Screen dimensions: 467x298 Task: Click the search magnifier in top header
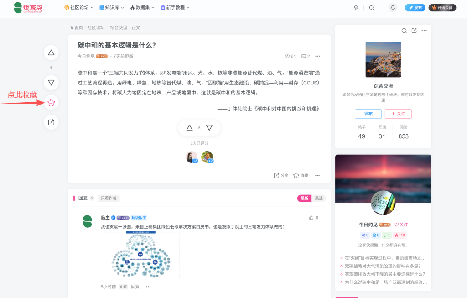coord(371,8)
